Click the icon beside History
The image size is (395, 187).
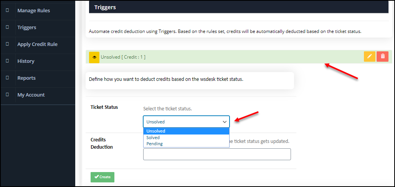coord(7,61)
